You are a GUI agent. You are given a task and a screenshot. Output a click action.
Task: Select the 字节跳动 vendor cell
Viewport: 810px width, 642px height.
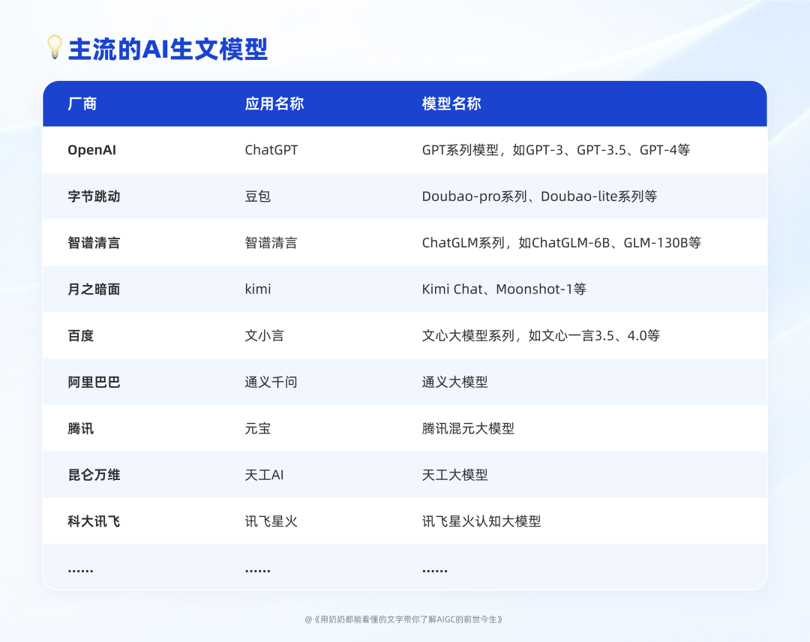coord(94,196)
